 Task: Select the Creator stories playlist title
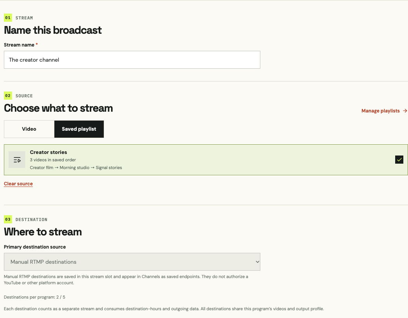point(49,152)
